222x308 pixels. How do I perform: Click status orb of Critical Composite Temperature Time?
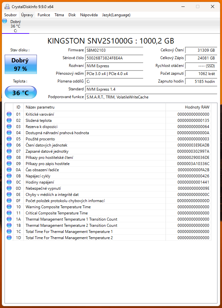tap(9, 213)
